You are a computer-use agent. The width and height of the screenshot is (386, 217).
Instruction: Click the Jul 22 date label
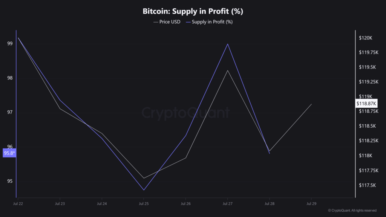point(18,203)
